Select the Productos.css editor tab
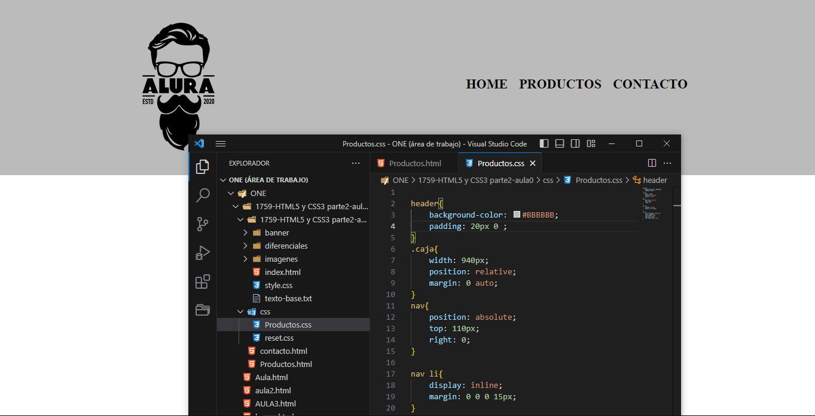This screenshot has height=416, width=815. pos(500,163)
